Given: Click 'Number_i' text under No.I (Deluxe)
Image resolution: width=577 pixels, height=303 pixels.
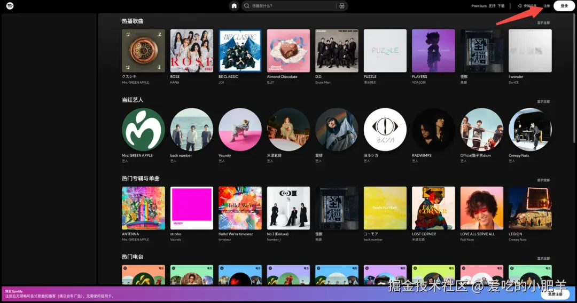Looking at the screenshot, I should [x=274, y=240].
